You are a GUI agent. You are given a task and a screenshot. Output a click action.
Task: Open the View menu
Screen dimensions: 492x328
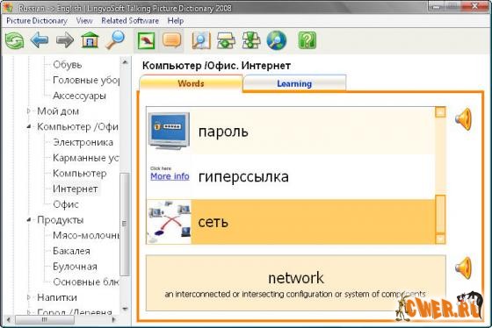[x=84, y=21]
